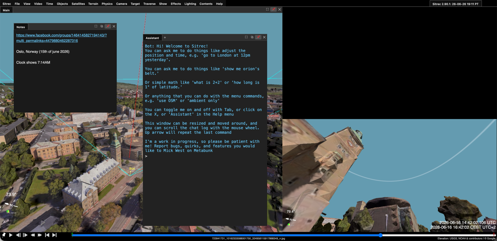Click the fast forward double-arrow button
The width and height of the screenshot is (497, 241).
point(40,235)
